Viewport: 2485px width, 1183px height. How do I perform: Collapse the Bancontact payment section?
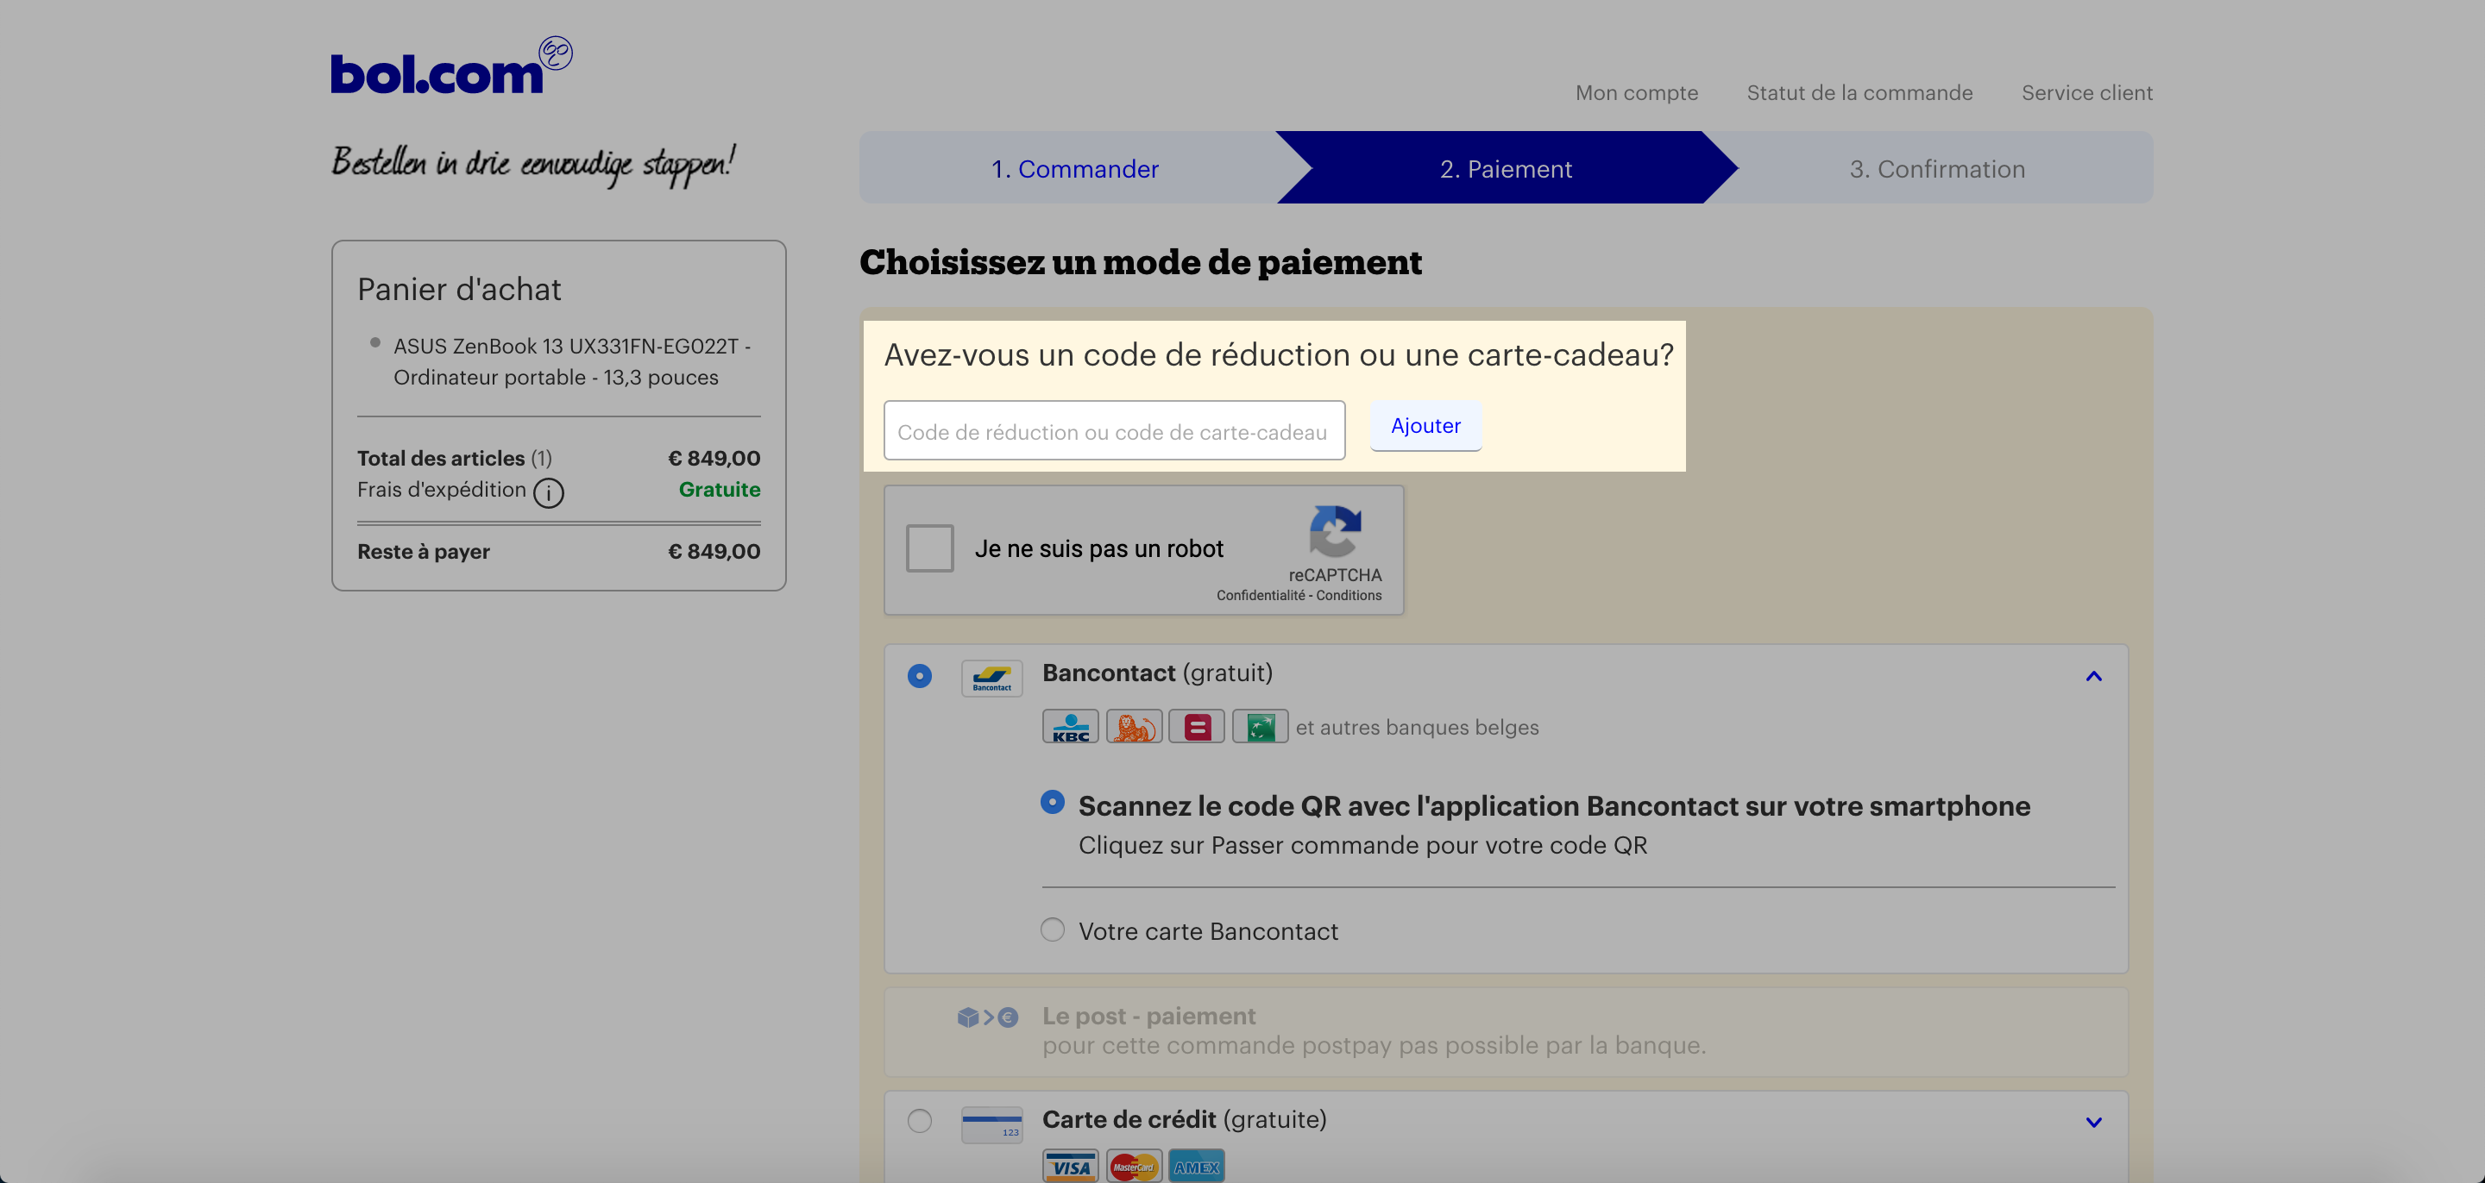(2093, 676)
